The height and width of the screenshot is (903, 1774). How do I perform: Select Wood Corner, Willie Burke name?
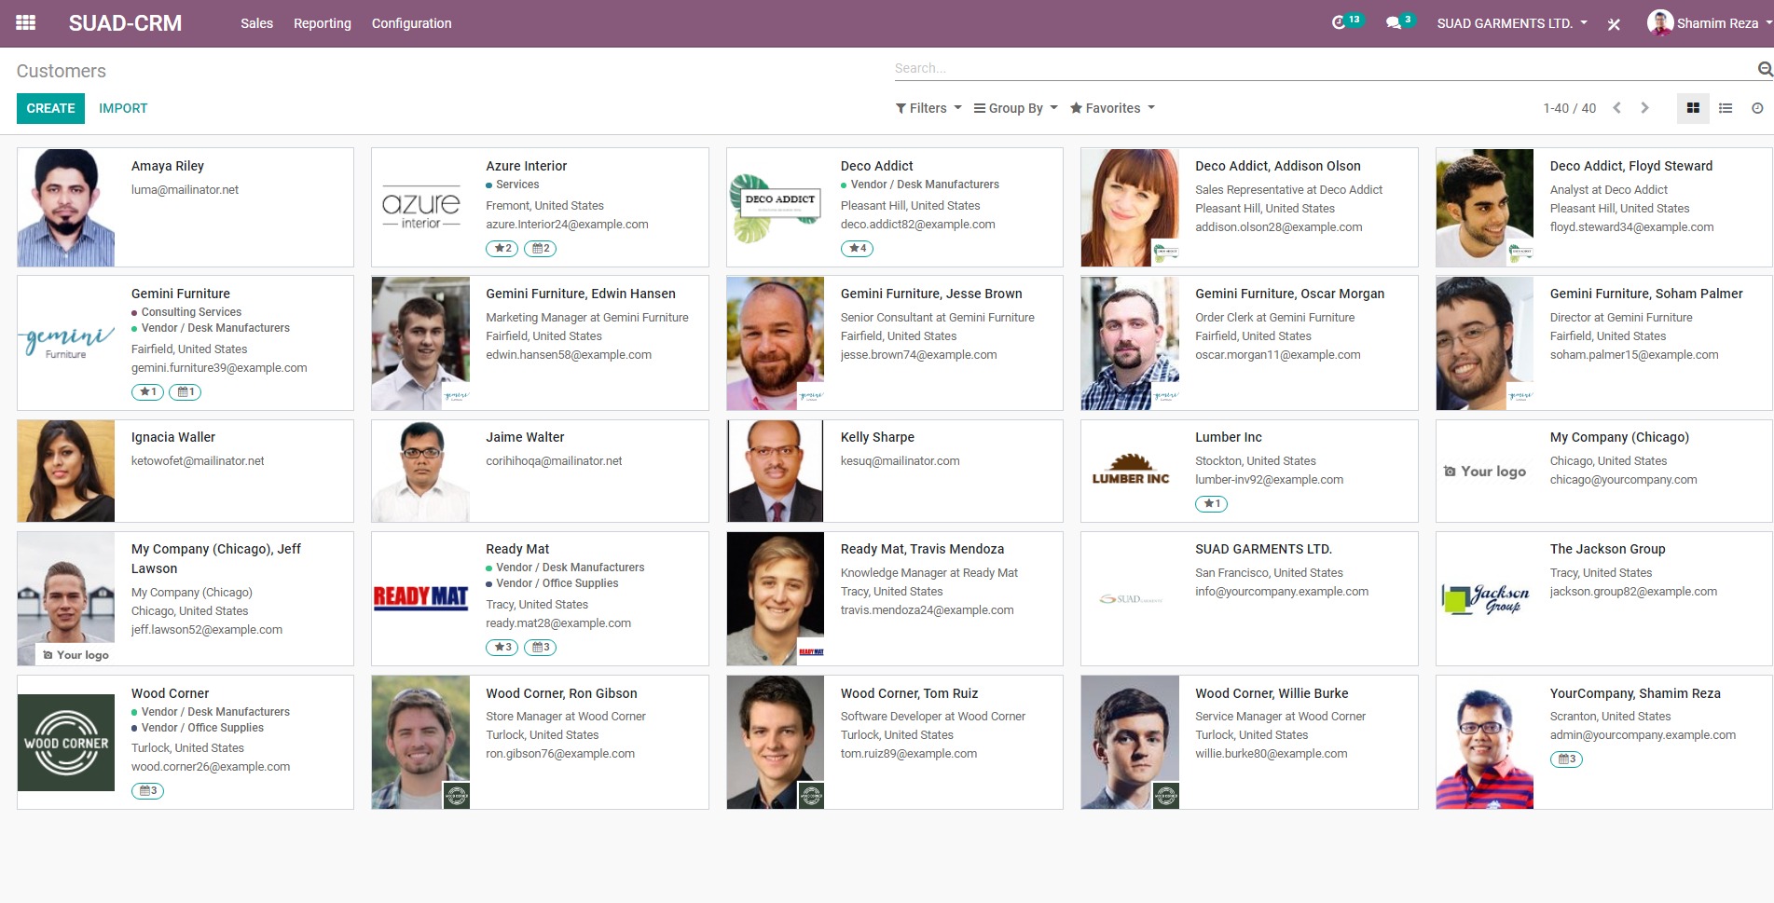[x=1272, y=693]
